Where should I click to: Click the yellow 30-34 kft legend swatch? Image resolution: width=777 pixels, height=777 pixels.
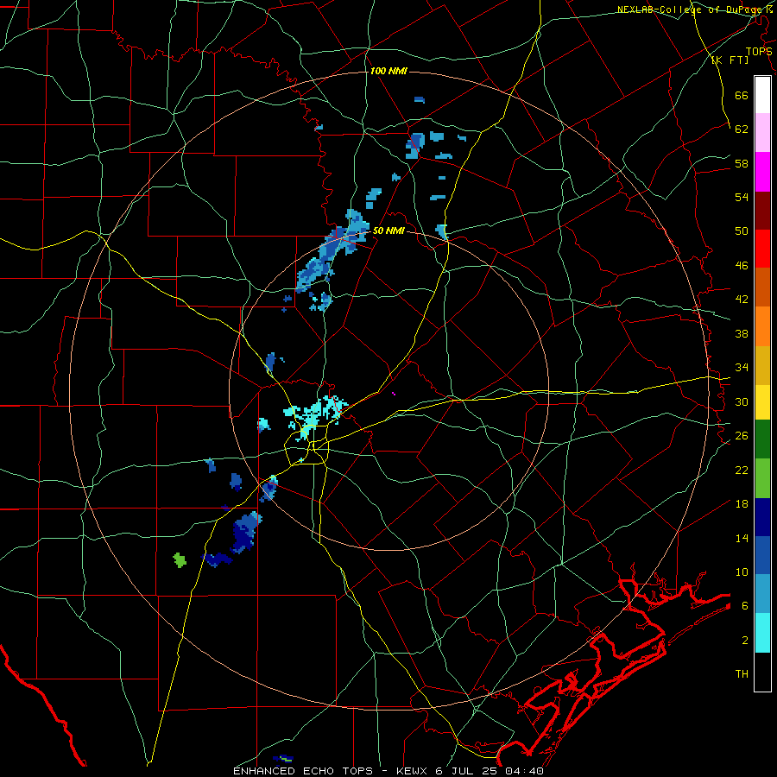pos(762,402)
